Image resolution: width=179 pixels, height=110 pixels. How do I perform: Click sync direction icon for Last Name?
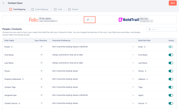coord(41,63)
